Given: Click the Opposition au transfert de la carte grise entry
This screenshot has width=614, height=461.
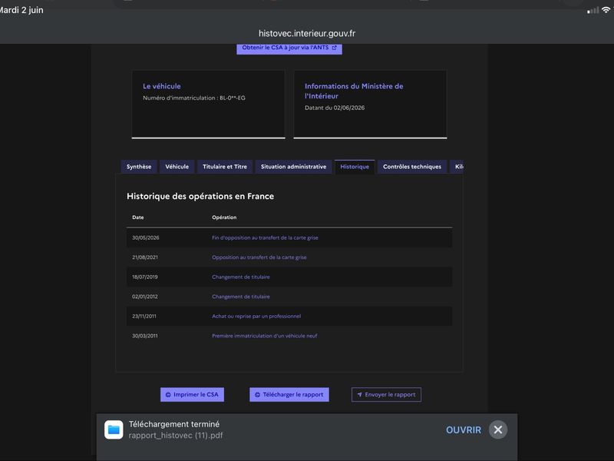Looking at the screenshot, I should pyautogui.click(x=259, y=257).
